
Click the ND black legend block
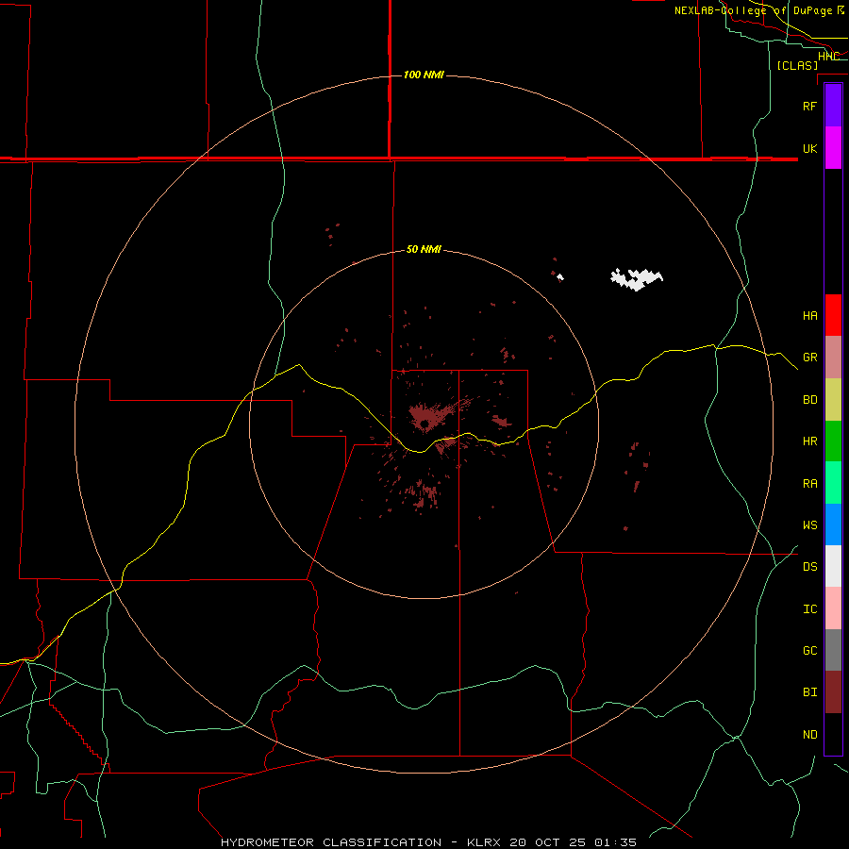click(x=833, y=734)
